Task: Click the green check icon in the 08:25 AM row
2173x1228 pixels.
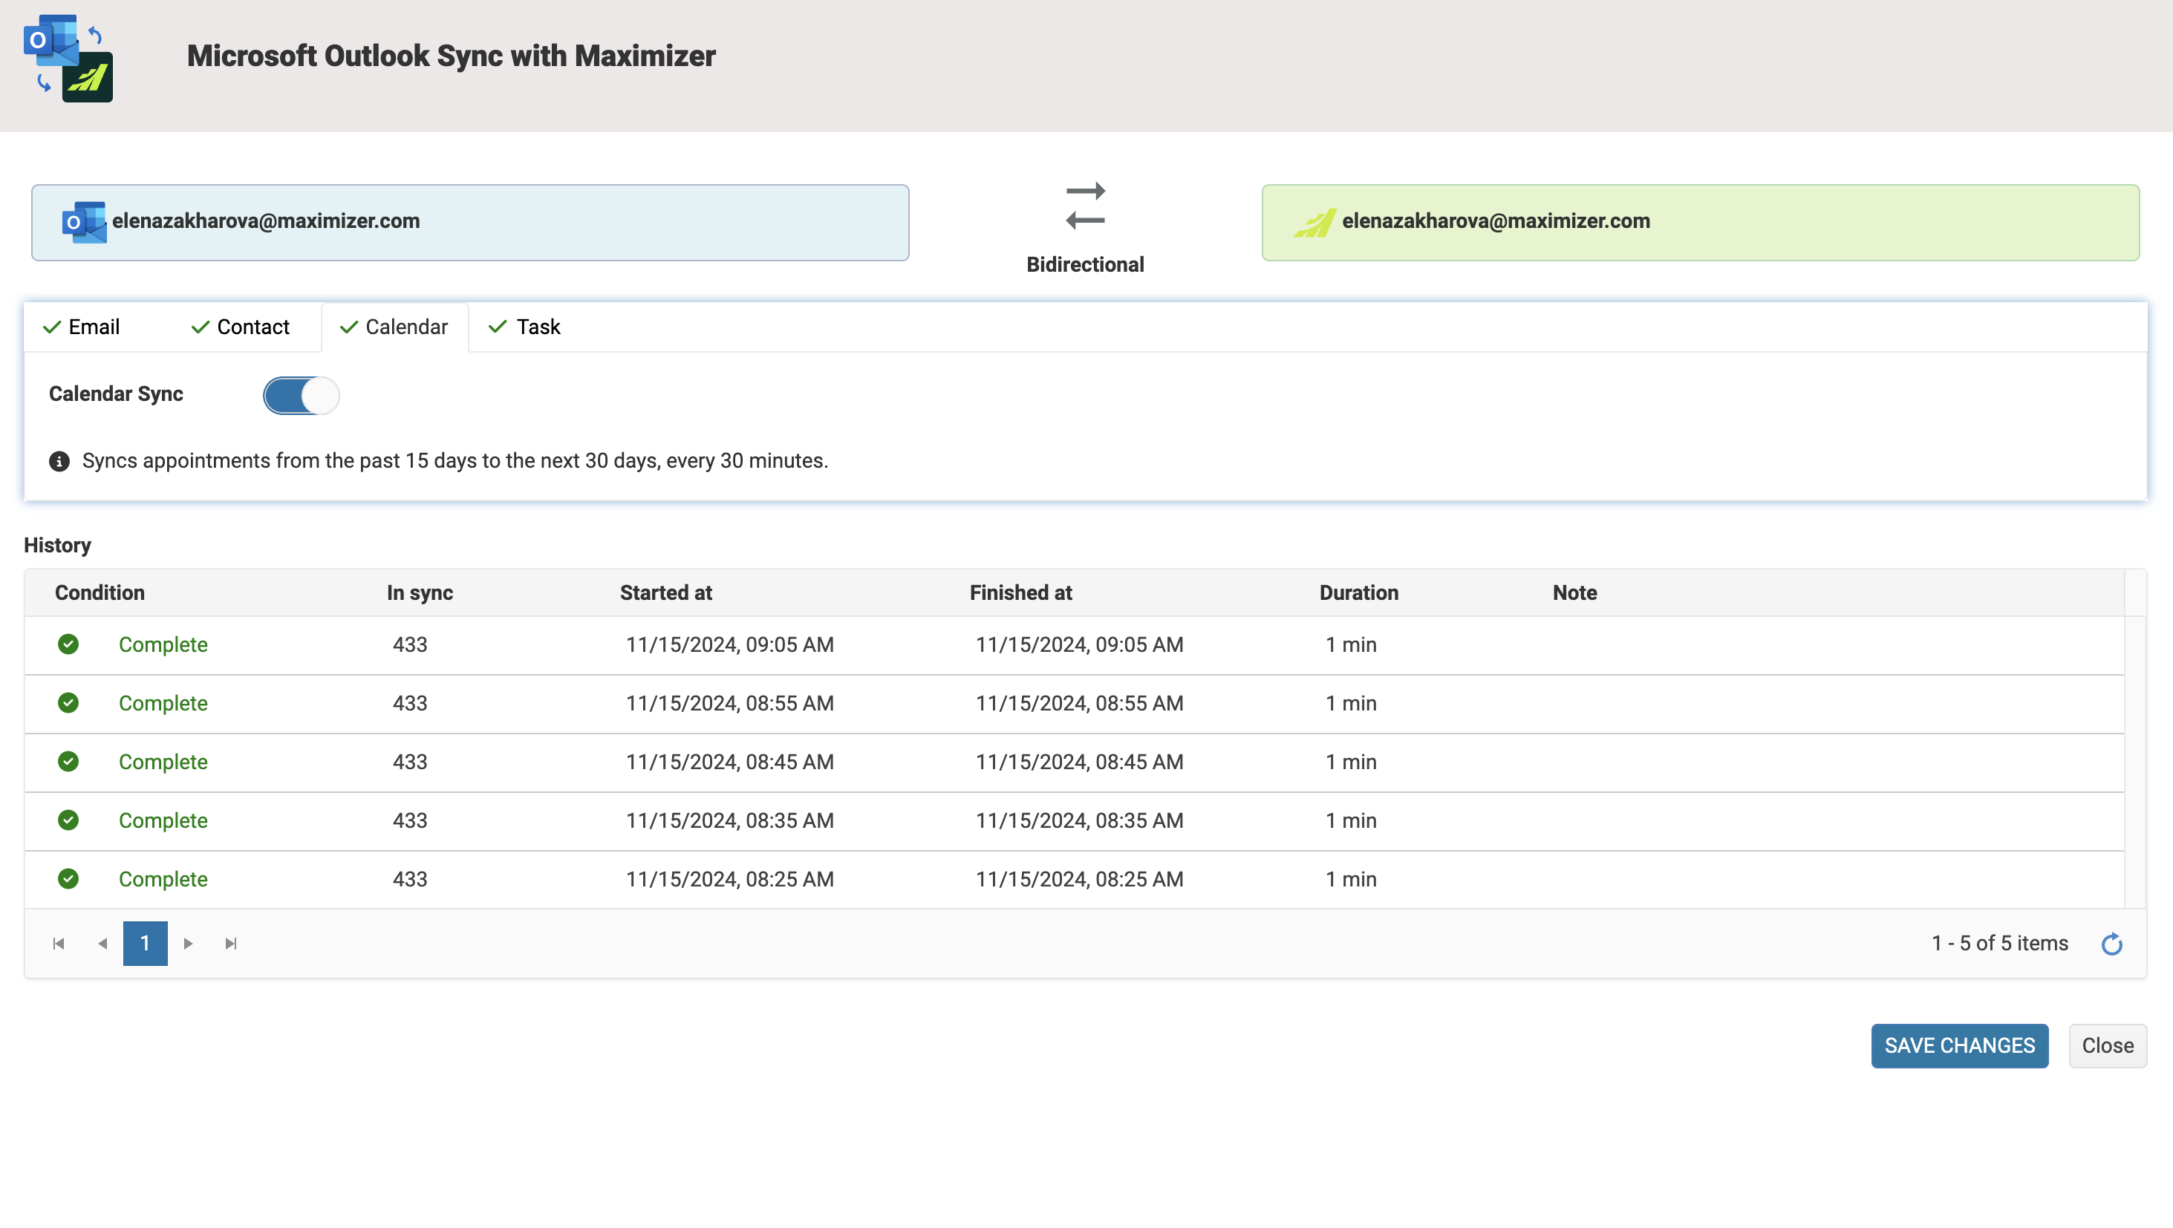Action: 68,879
